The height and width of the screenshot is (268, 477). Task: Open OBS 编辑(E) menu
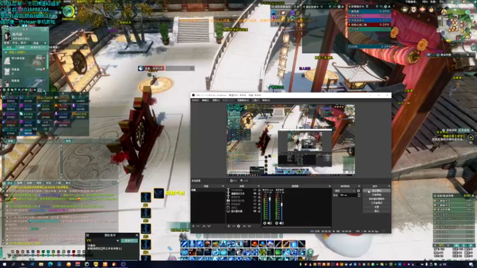click(x=206, y=100)
